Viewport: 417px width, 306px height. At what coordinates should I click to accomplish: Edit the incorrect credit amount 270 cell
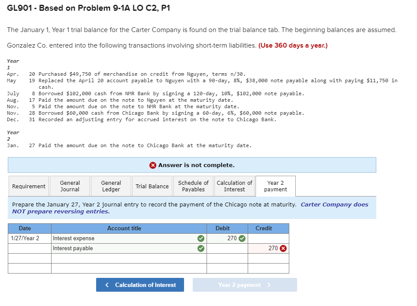[x=268, y=248]
